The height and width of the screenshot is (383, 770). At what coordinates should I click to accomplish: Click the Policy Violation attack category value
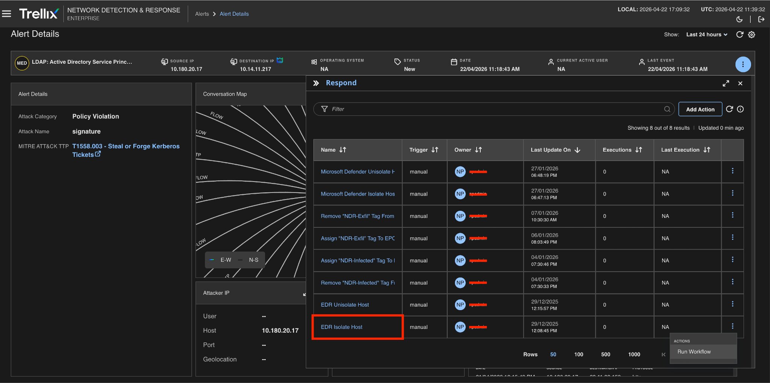click(95, 116)
